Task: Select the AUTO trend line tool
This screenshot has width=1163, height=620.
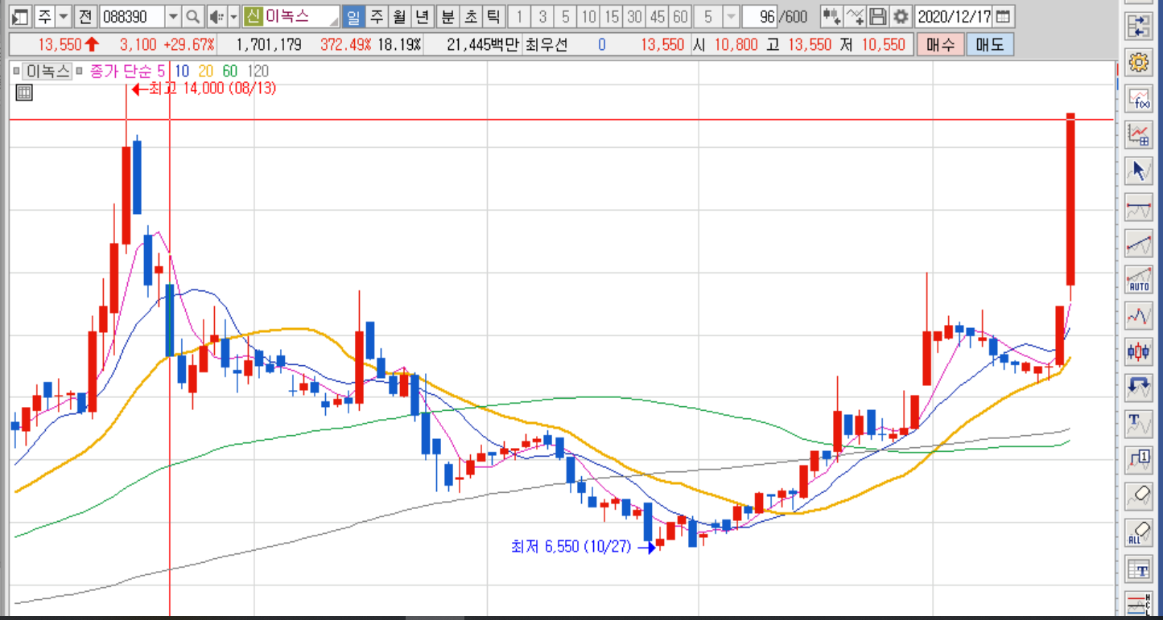Action: pos(1139,278)
